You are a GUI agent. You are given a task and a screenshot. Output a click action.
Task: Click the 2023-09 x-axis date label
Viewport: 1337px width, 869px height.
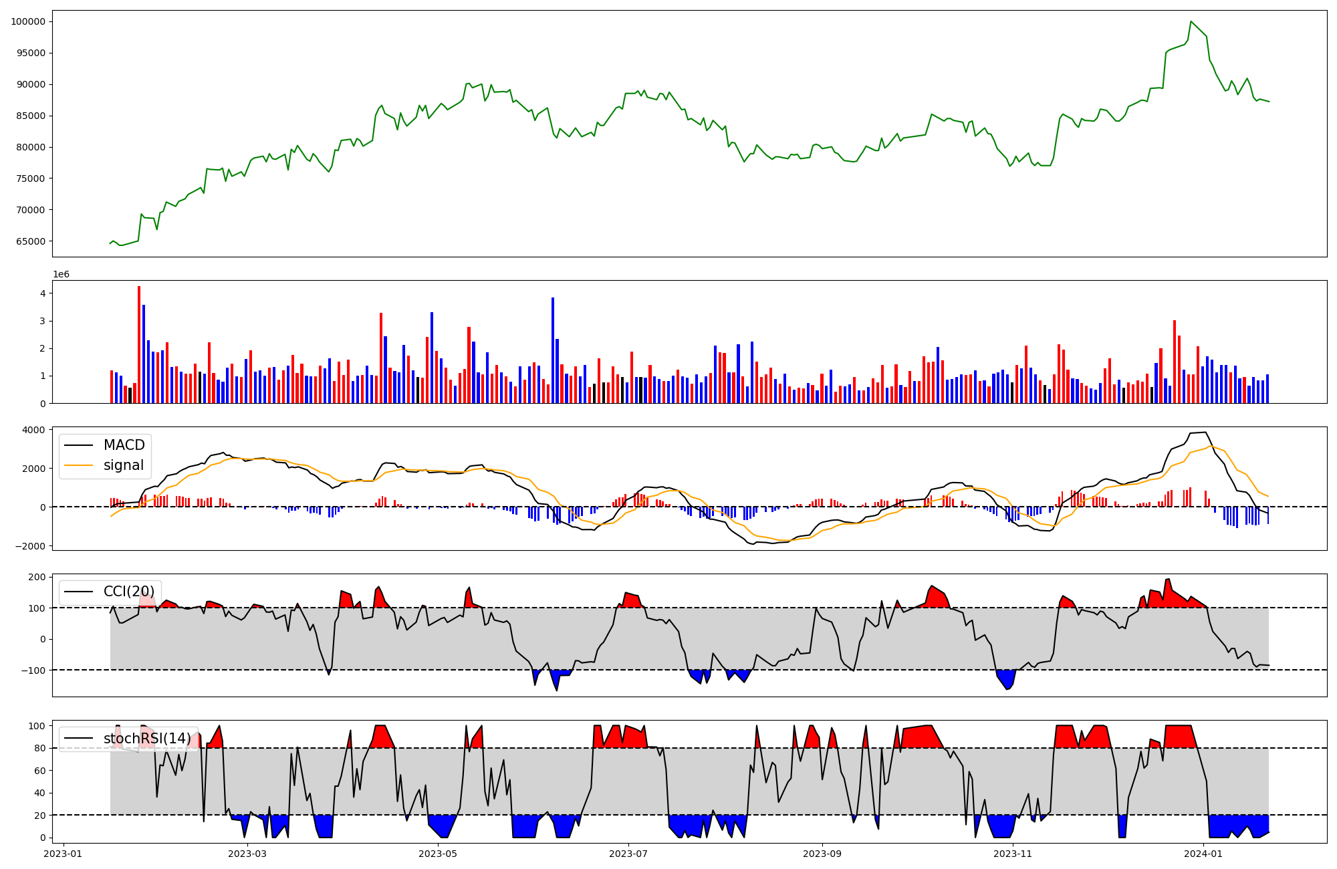(x=822, y=854)
